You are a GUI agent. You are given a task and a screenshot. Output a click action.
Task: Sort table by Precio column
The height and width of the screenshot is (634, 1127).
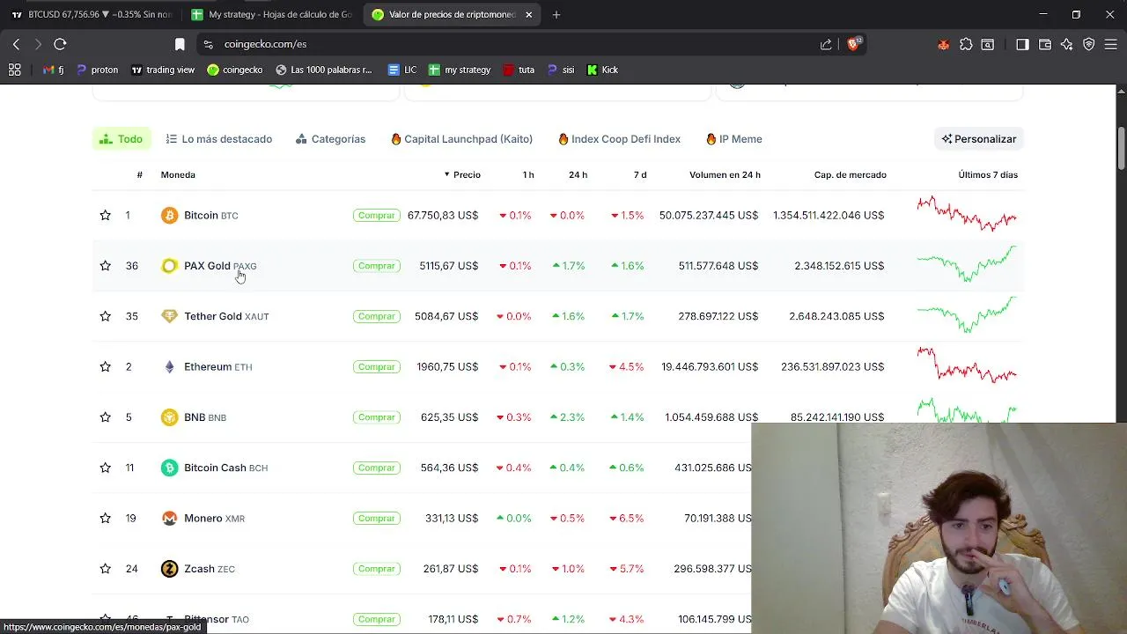point(462,174)
